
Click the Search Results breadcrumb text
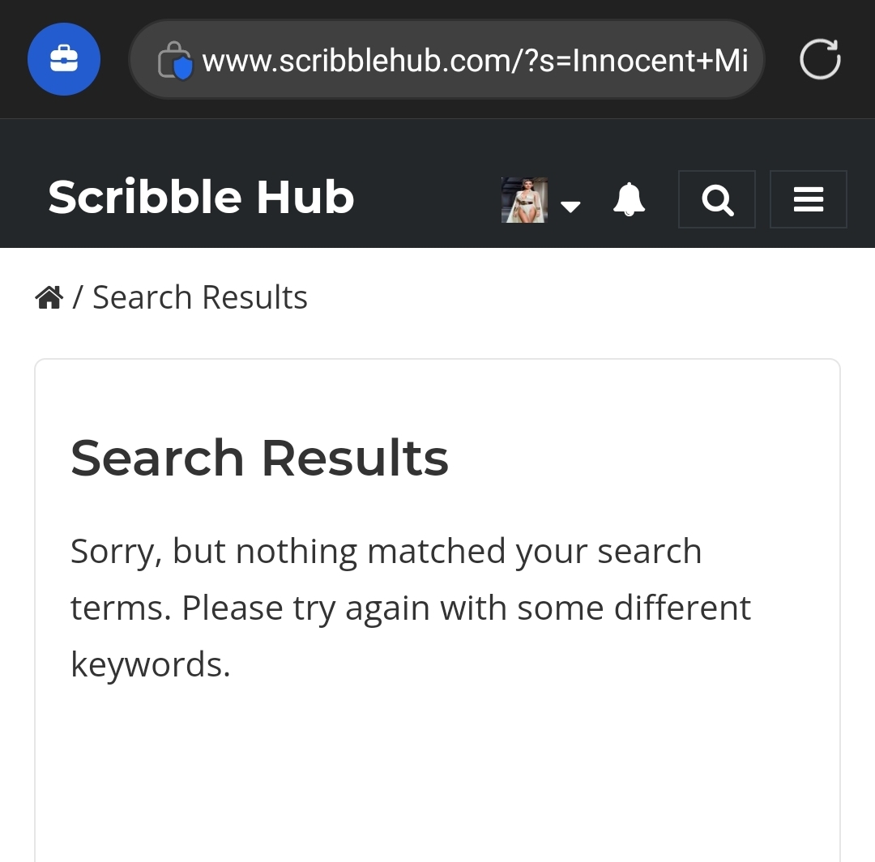[x=200, y=297]
